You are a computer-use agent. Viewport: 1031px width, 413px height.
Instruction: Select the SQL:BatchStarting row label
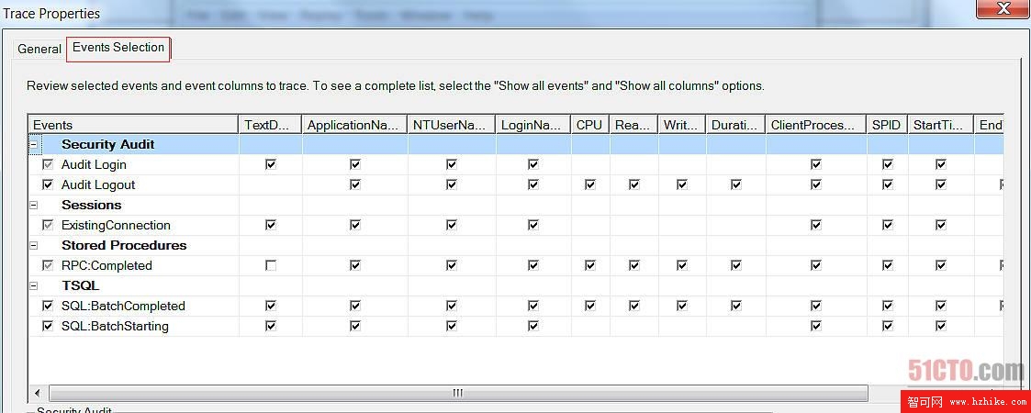coord(115,326)
